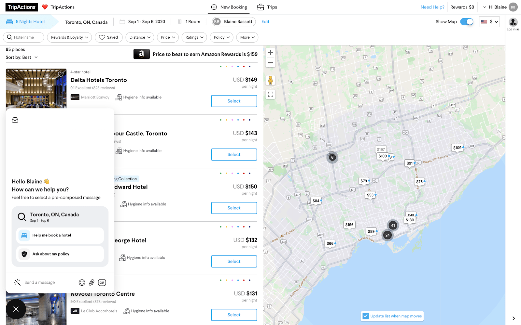Choose Ask about my policy
Image resolution: width=521 pixels, height=325 pixels.
click(60, 254)
